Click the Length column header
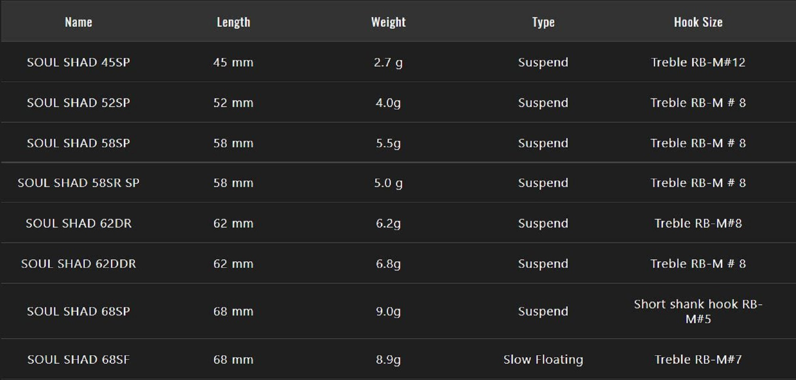This screenshot has height=380, width=796. (x=233, y=22)
